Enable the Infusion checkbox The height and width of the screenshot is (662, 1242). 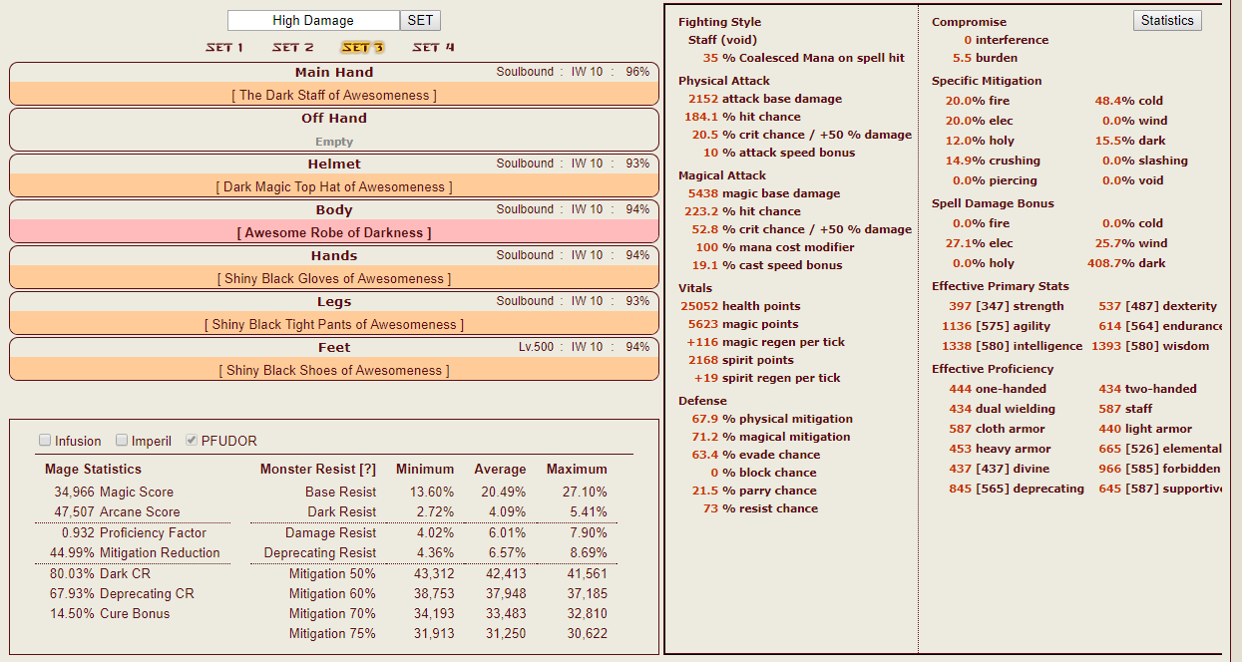[45, 441]
